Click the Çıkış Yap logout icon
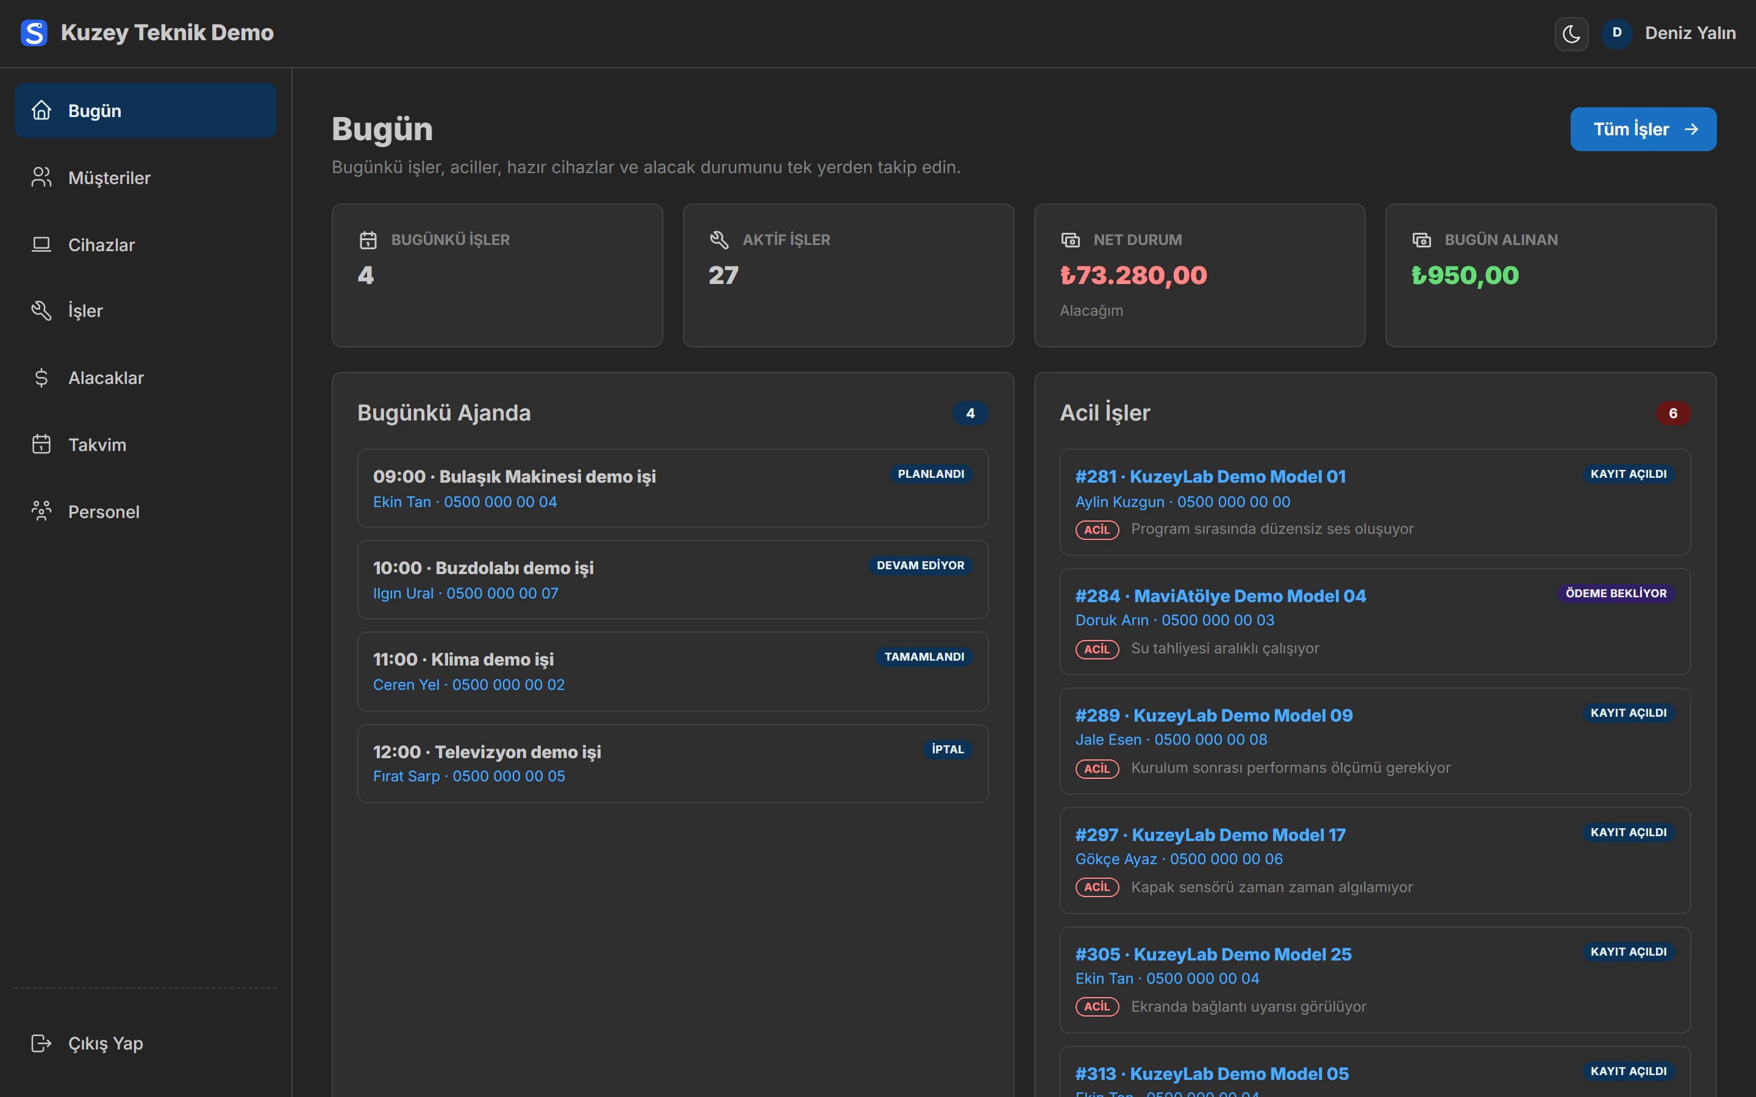Screen dimensions: 1756x1097 coord(41,1043)
